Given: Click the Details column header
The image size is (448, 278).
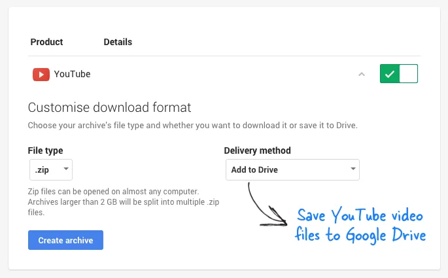Looking at the screenshot, I should point(118,42).
